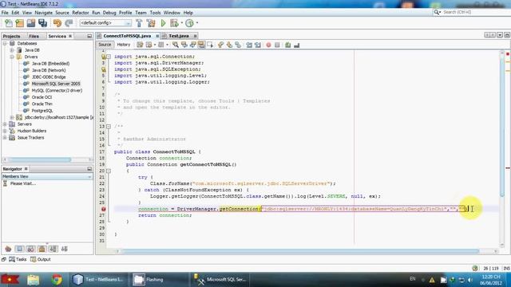Viewport: 511px width, 287px height.
Task: Open the File menu
Action: click(5, 13)
